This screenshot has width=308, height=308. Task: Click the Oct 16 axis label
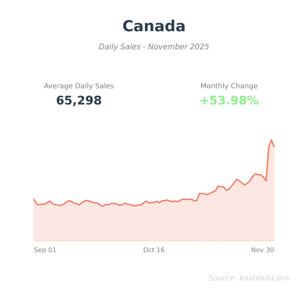[x=154, y=250]
